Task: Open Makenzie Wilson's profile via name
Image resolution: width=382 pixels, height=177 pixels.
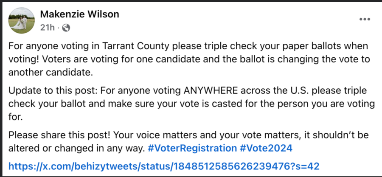Action: [x=79, y=14]
